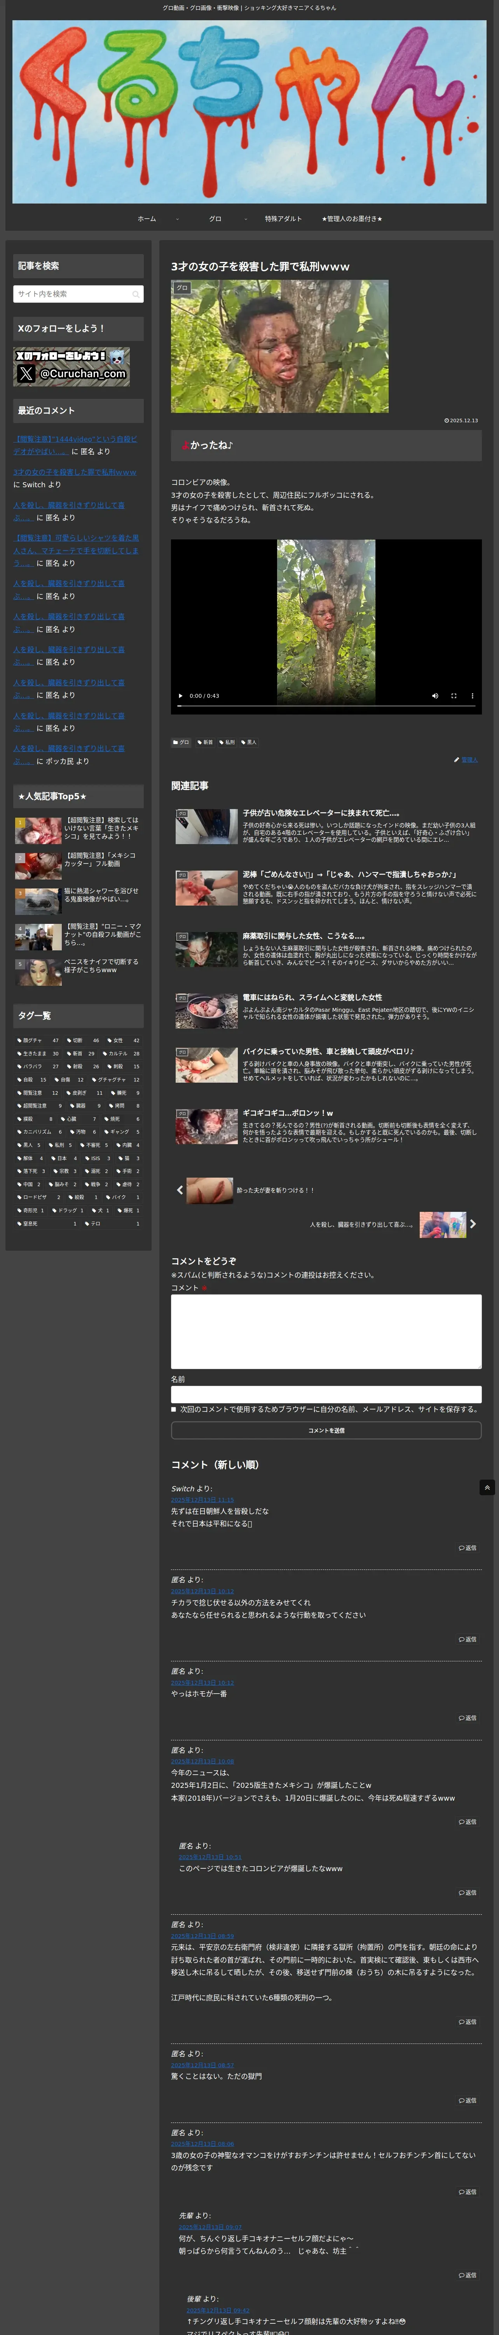Click inside the コメント text area
Image resolution: width=499 pixels, height=2335 pixels.
click(x=326, y=1332)
